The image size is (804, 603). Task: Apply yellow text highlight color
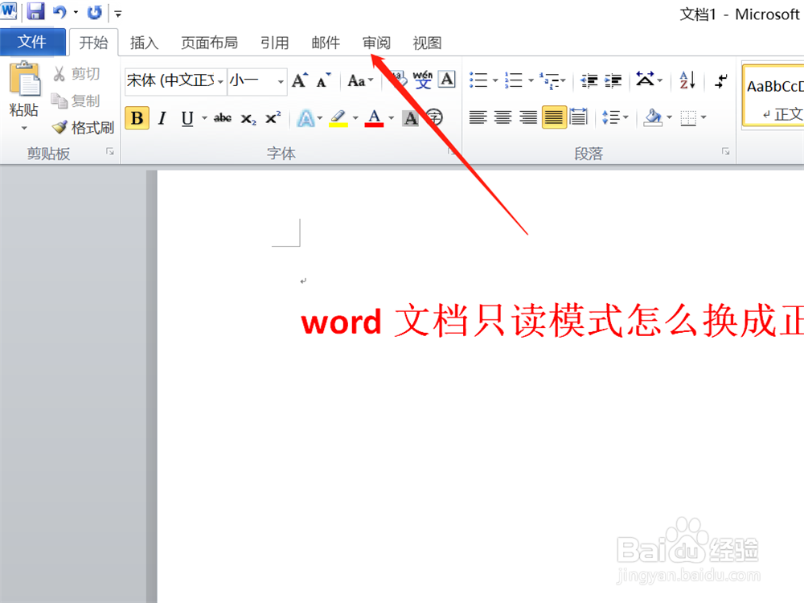pyautogui.click(x=338, y=118)
